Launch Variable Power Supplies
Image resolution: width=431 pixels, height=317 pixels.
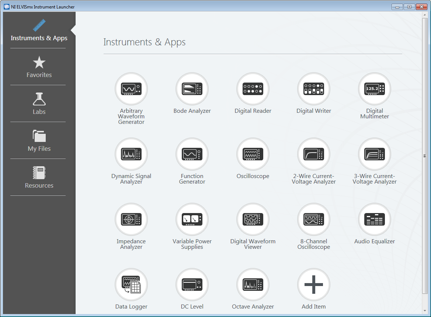192,219
